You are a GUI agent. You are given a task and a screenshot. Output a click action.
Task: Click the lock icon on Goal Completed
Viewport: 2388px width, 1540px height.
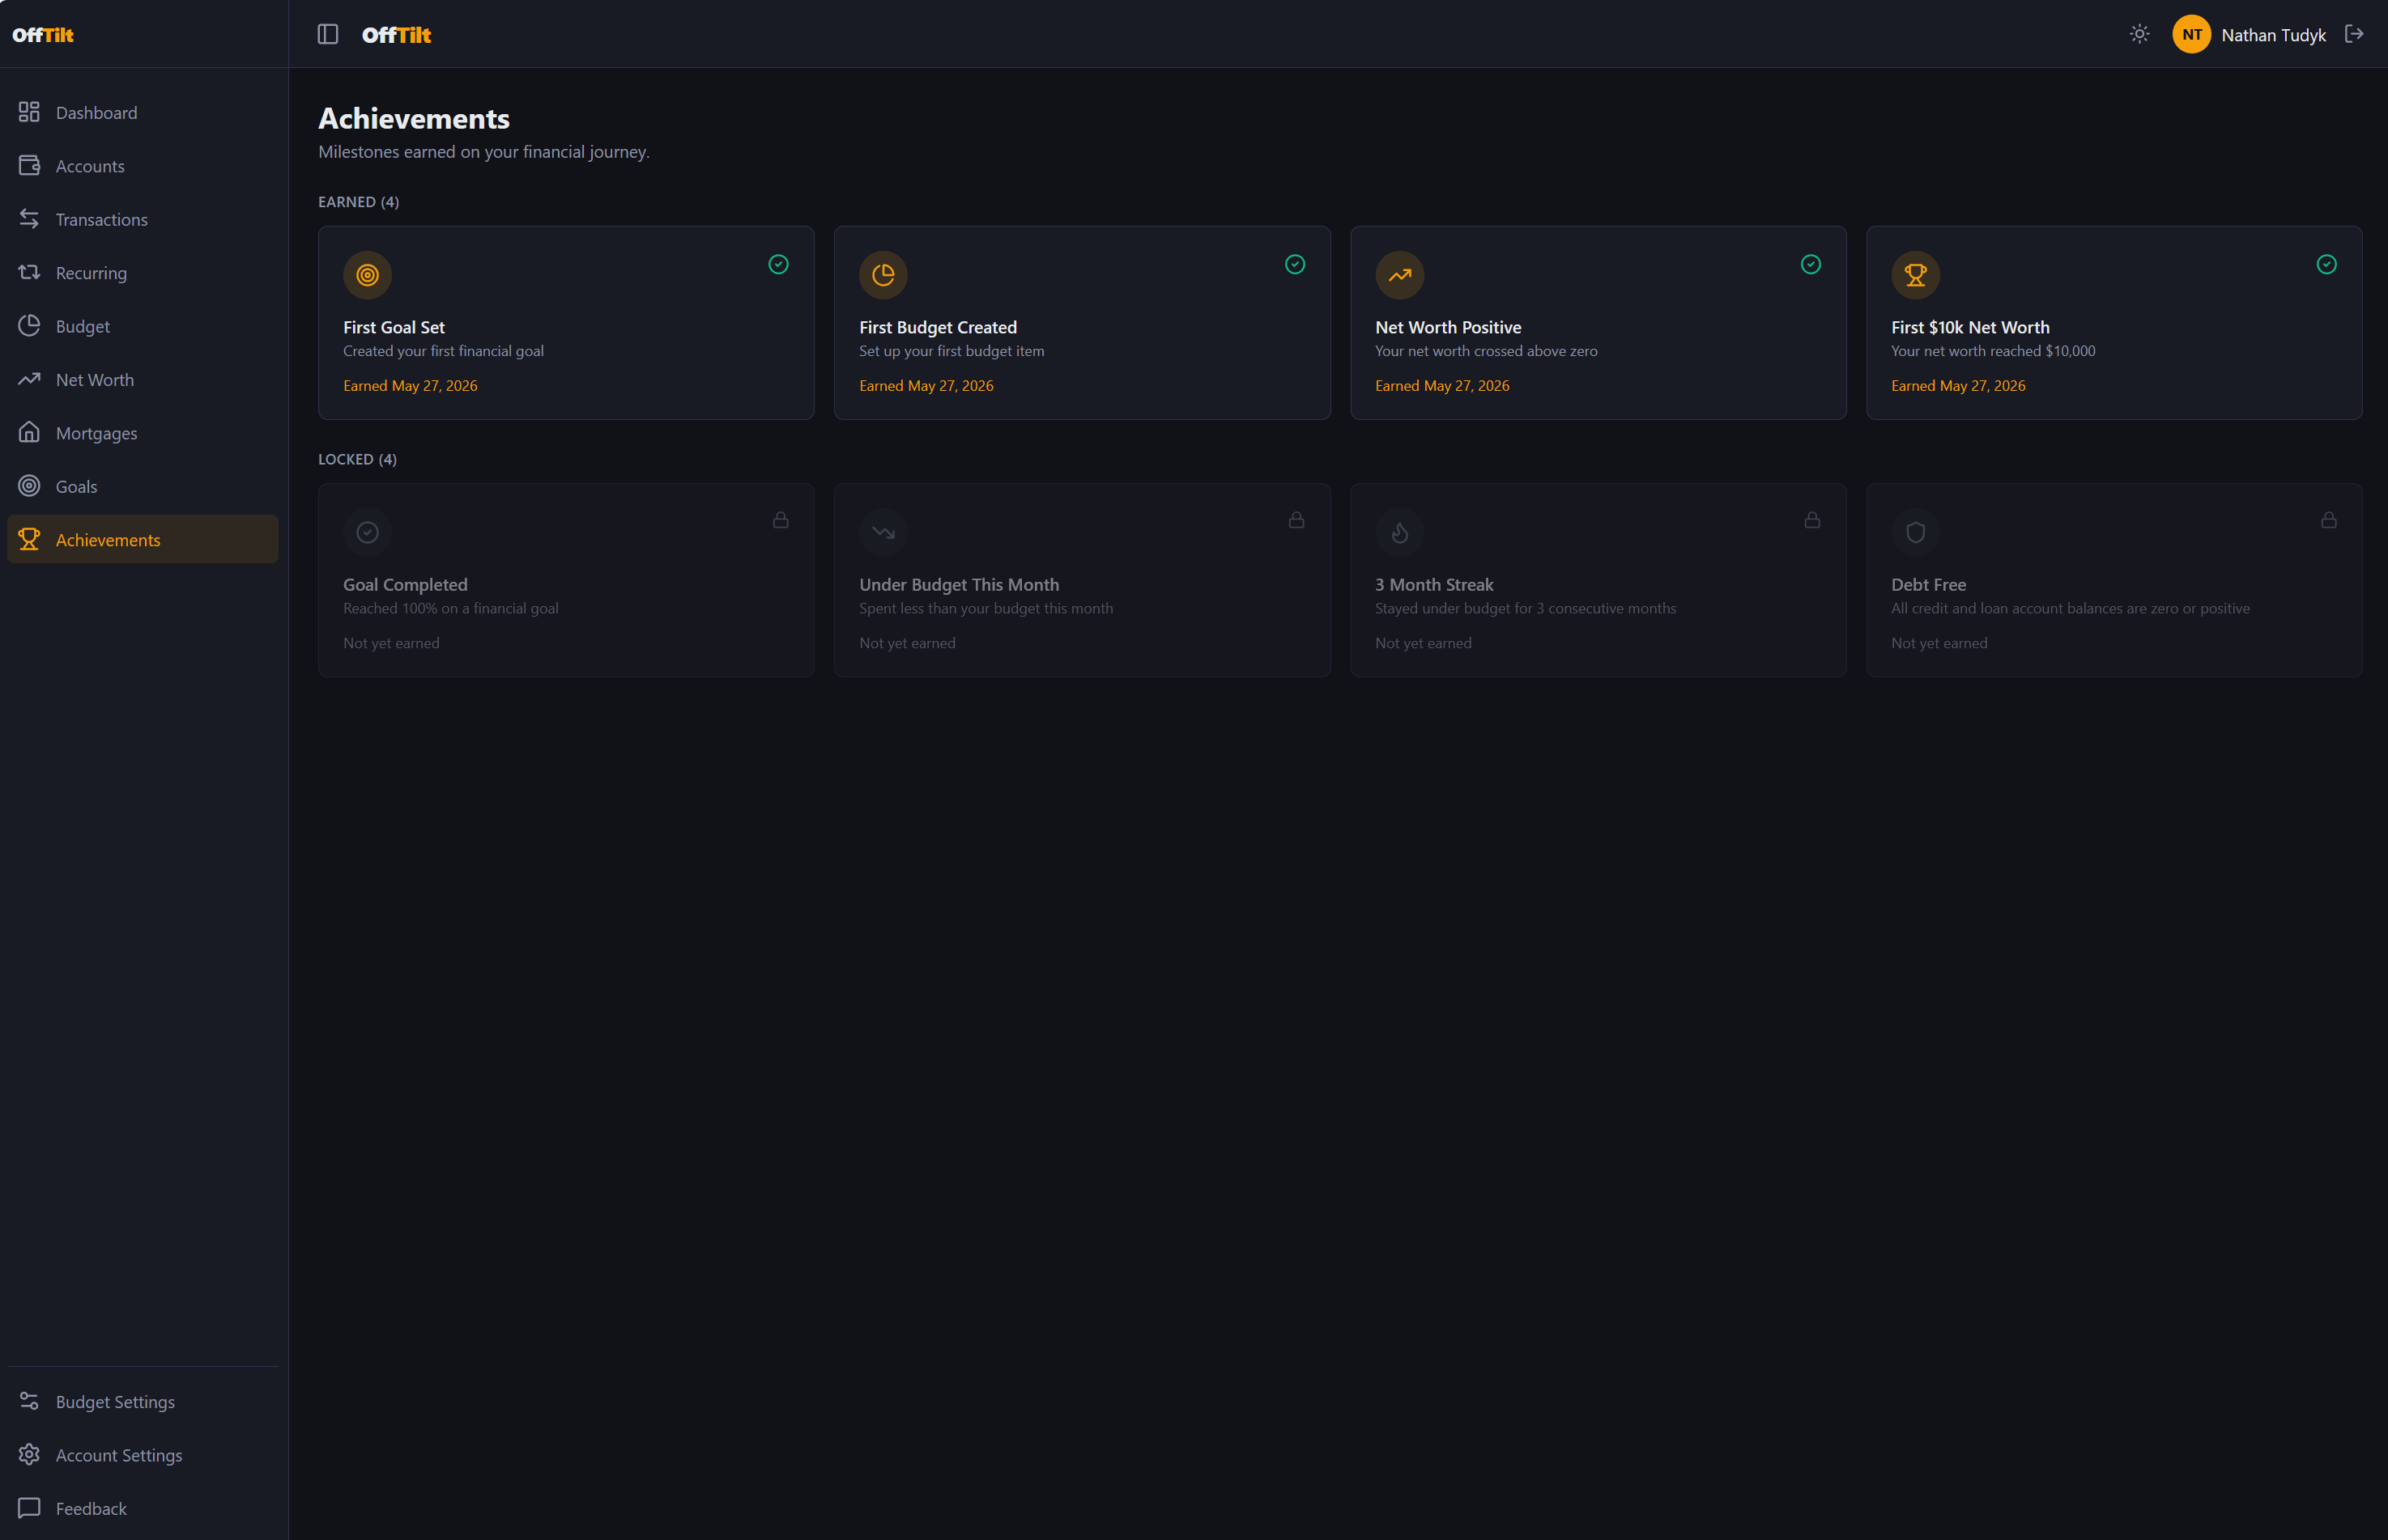(x=781, y=520)
